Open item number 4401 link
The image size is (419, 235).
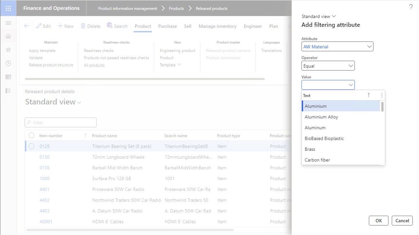pos(45,189)
